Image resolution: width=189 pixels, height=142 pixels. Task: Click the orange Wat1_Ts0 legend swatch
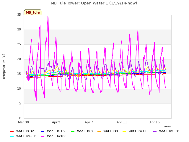(99, 131)
